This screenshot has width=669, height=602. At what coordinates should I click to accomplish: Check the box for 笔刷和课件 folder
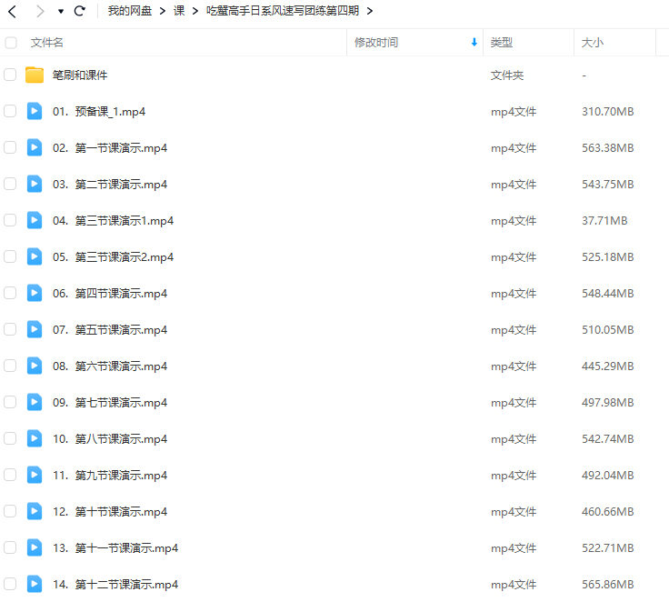(x=10, y=75)
